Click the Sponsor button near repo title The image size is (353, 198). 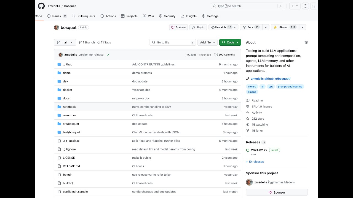178,27
